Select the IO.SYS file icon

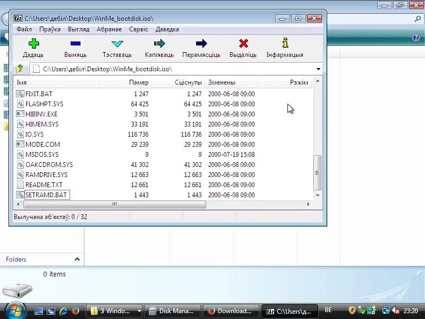20,135
